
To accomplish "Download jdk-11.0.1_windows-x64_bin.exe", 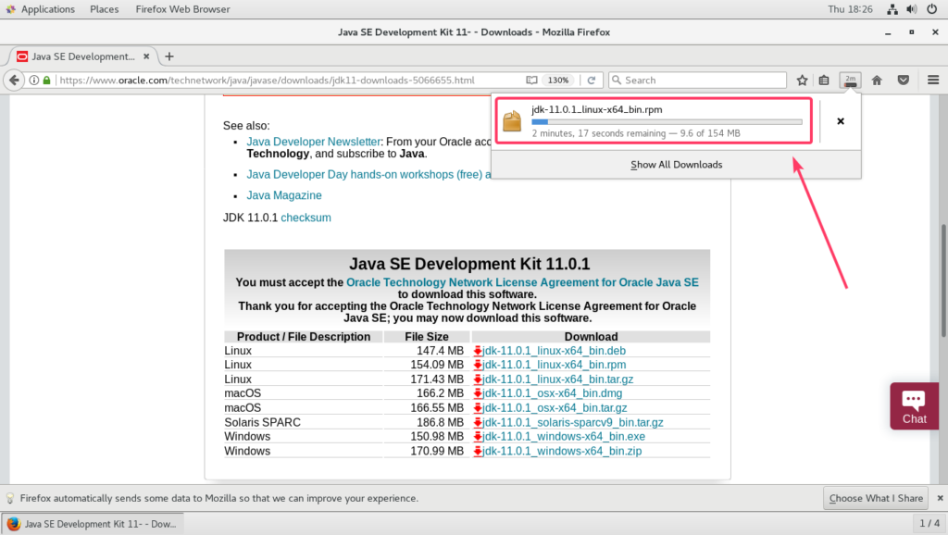I will pyautogui.click(x=564, y=437).
